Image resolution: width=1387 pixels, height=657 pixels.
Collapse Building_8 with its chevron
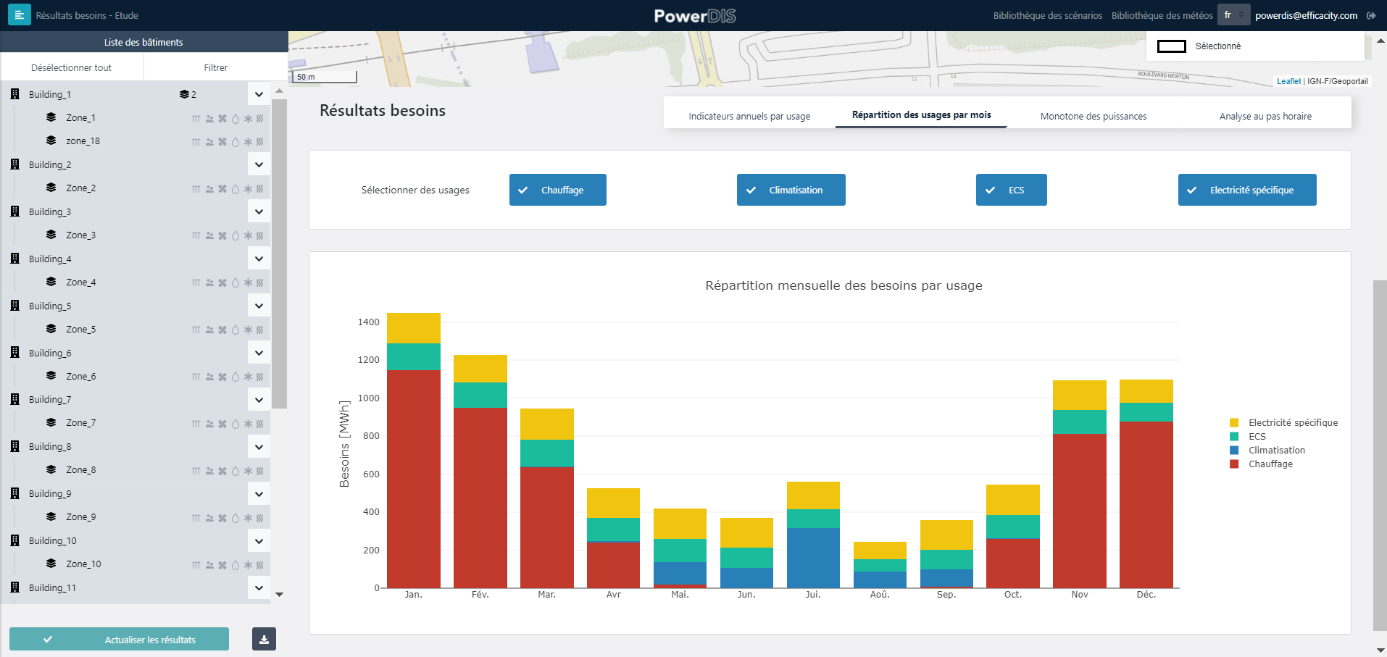coord(259,446)
